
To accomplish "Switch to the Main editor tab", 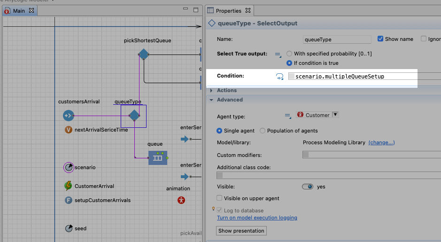I will coord(19,11).
